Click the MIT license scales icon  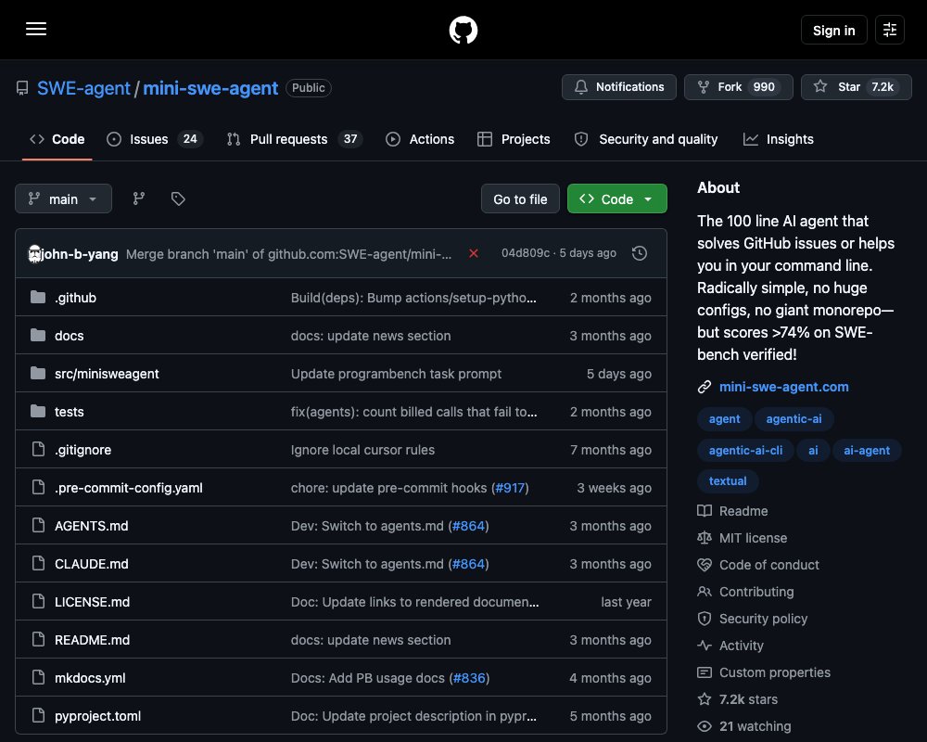coord(705,538)
